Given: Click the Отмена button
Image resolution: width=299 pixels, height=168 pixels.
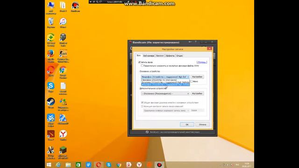Looking at the screenshot, I should (202, 125).
